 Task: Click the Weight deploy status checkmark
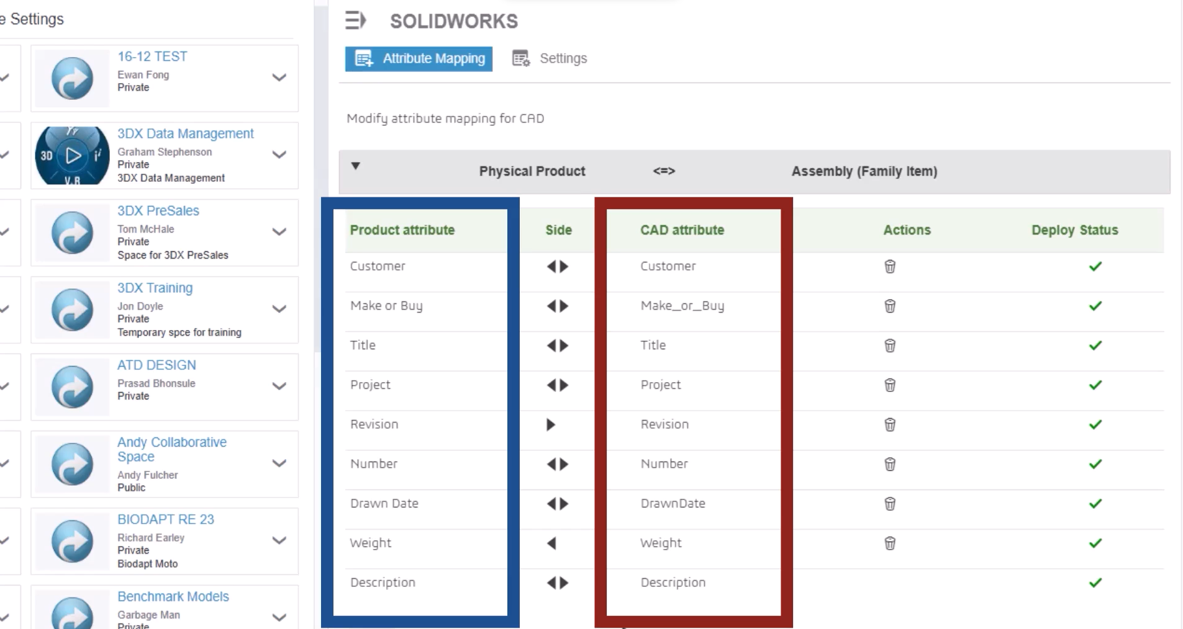click(1095, 543)
